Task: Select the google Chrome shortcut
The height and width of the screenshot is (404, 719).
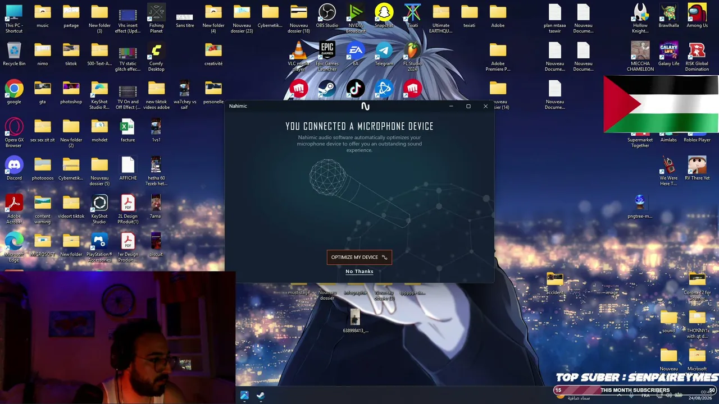Action: click(x=14, y=92)
